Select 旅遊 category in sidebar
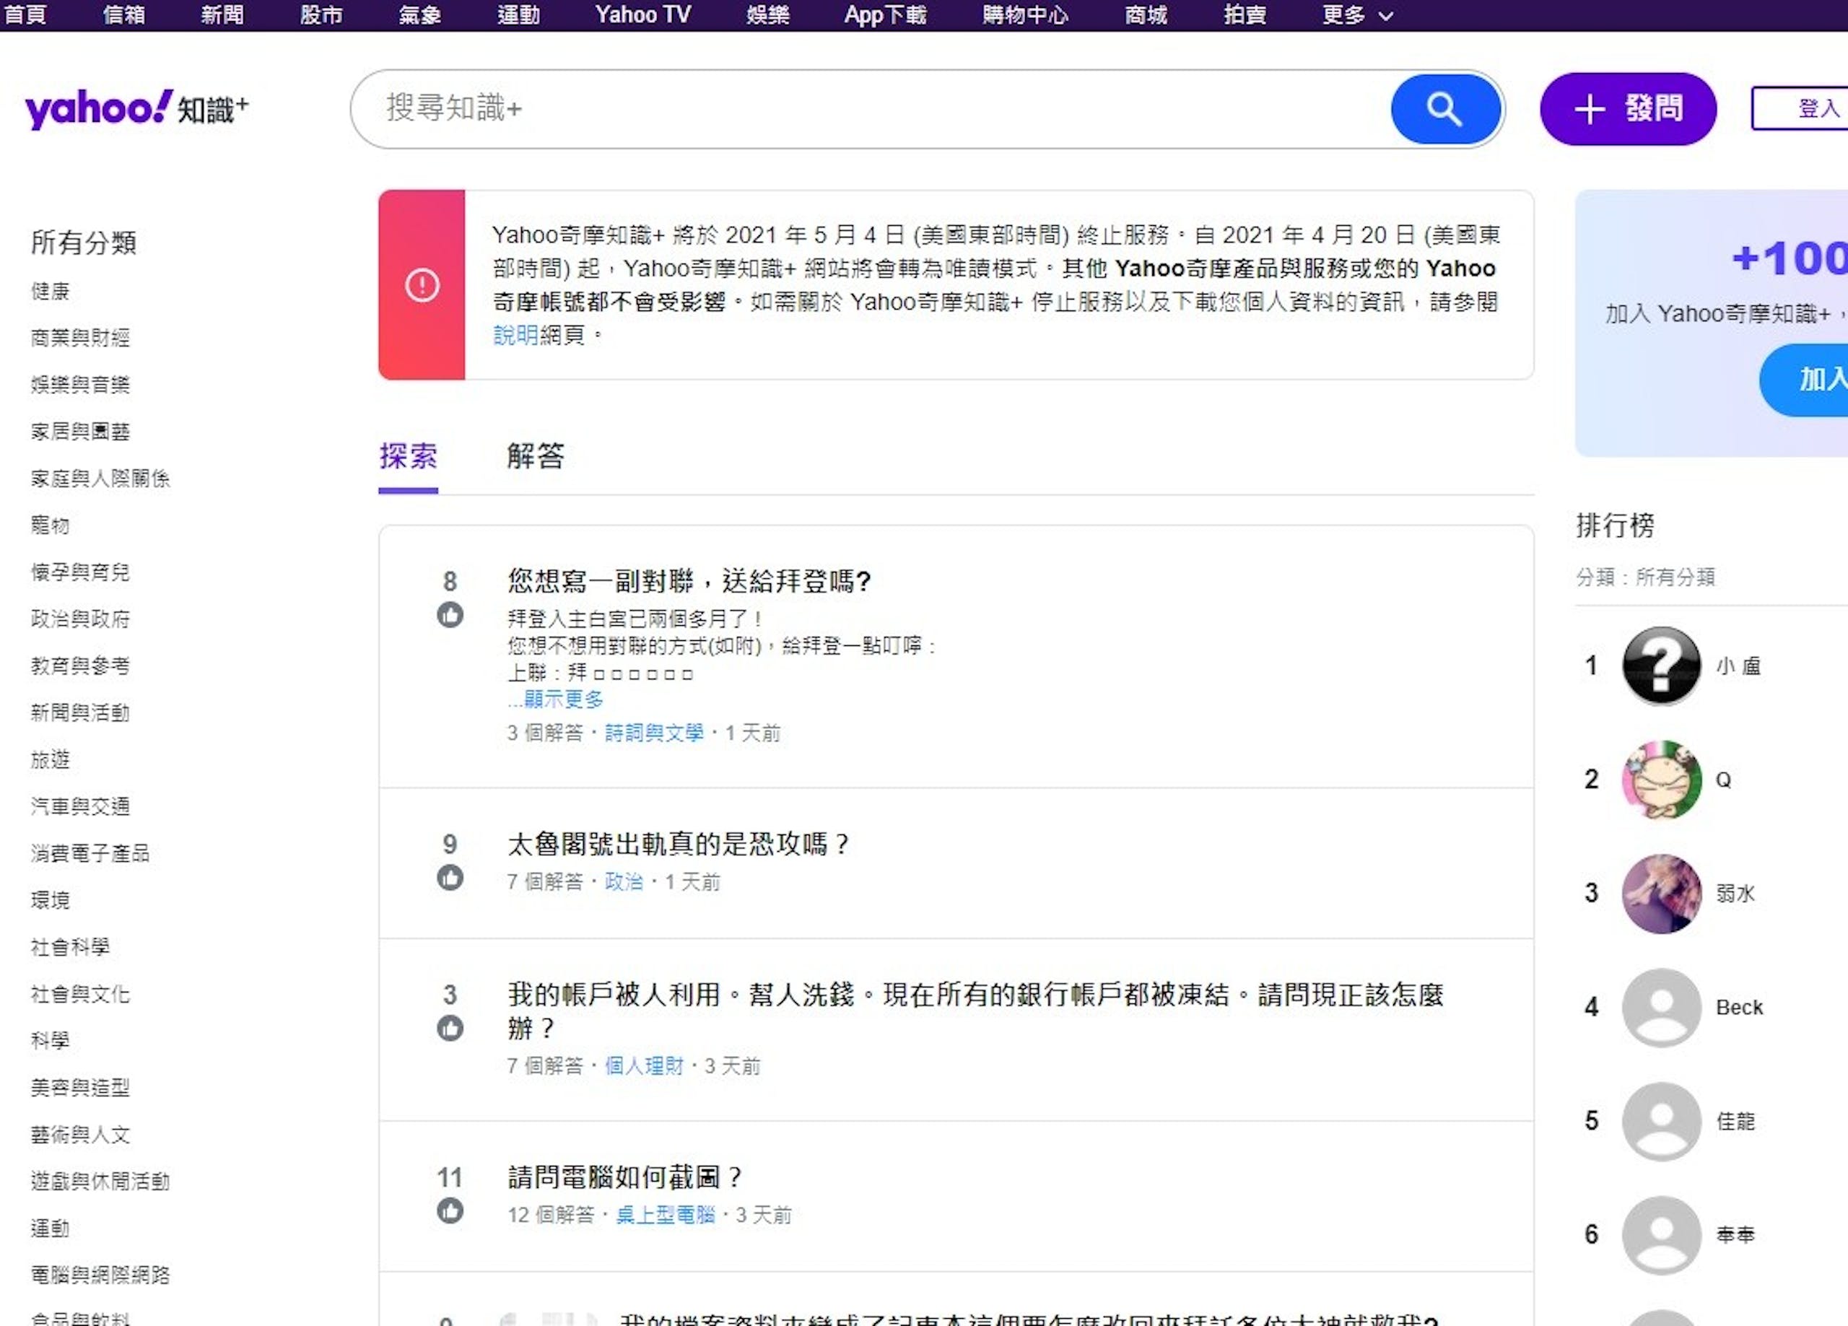 pos(50,759)
